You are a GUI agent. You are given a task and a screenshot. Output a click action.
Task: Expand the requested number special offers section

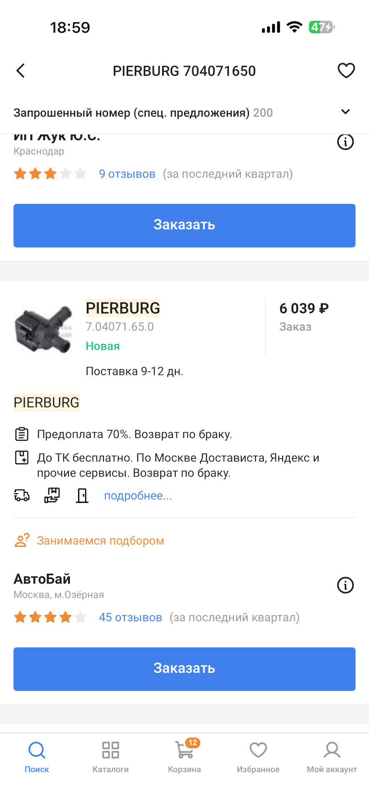(x=345, y=112)
